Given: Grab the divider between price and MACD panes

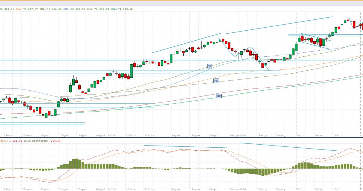Looking at the screenshot, I should 181,138.
